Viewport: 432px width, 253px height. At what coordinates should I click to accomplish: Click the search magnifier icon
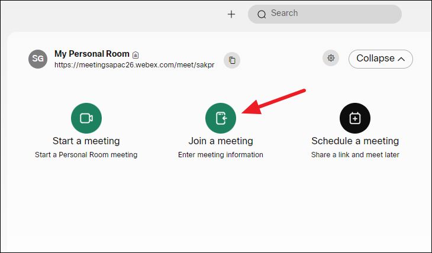click(x=262, y=14)
